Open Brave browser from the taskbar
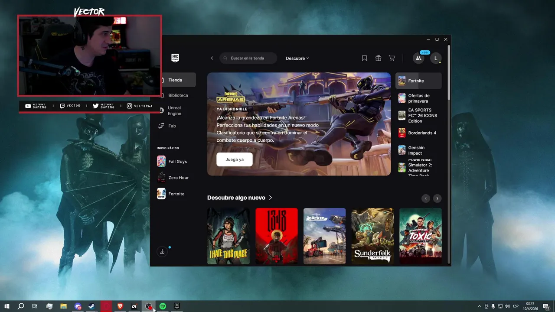The width and height of the screenshot is (555, 312). pos(120,306)
